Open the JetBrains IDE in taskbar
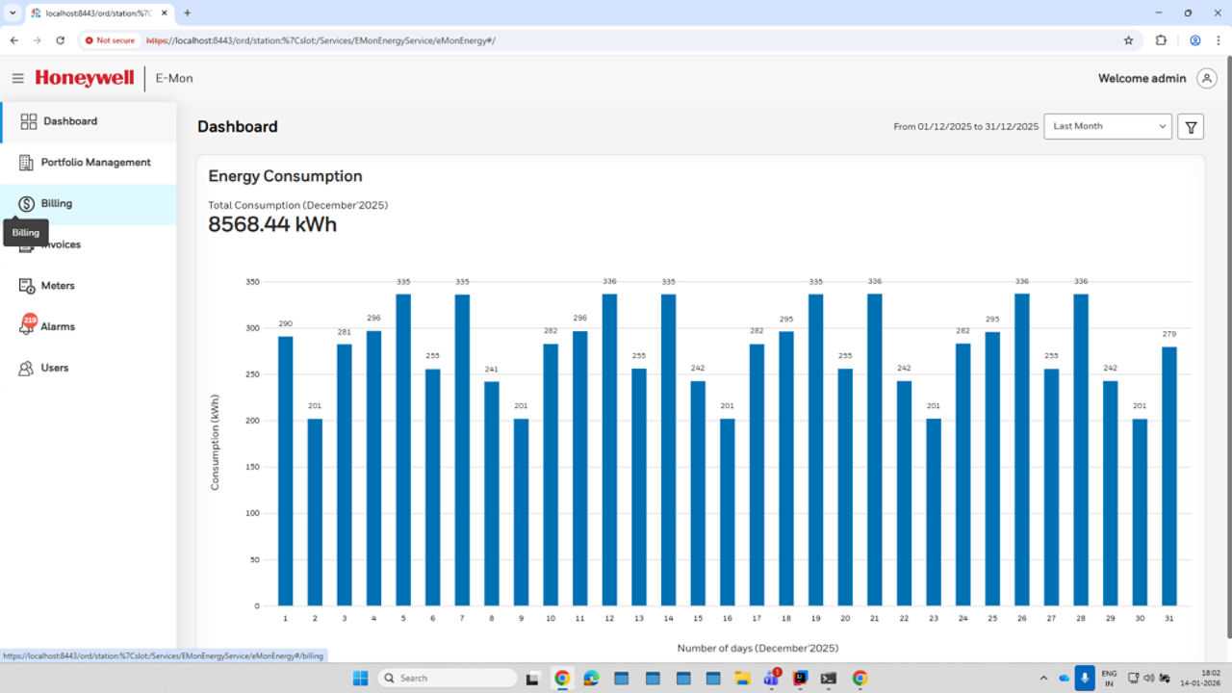 [x=800, y=678]
